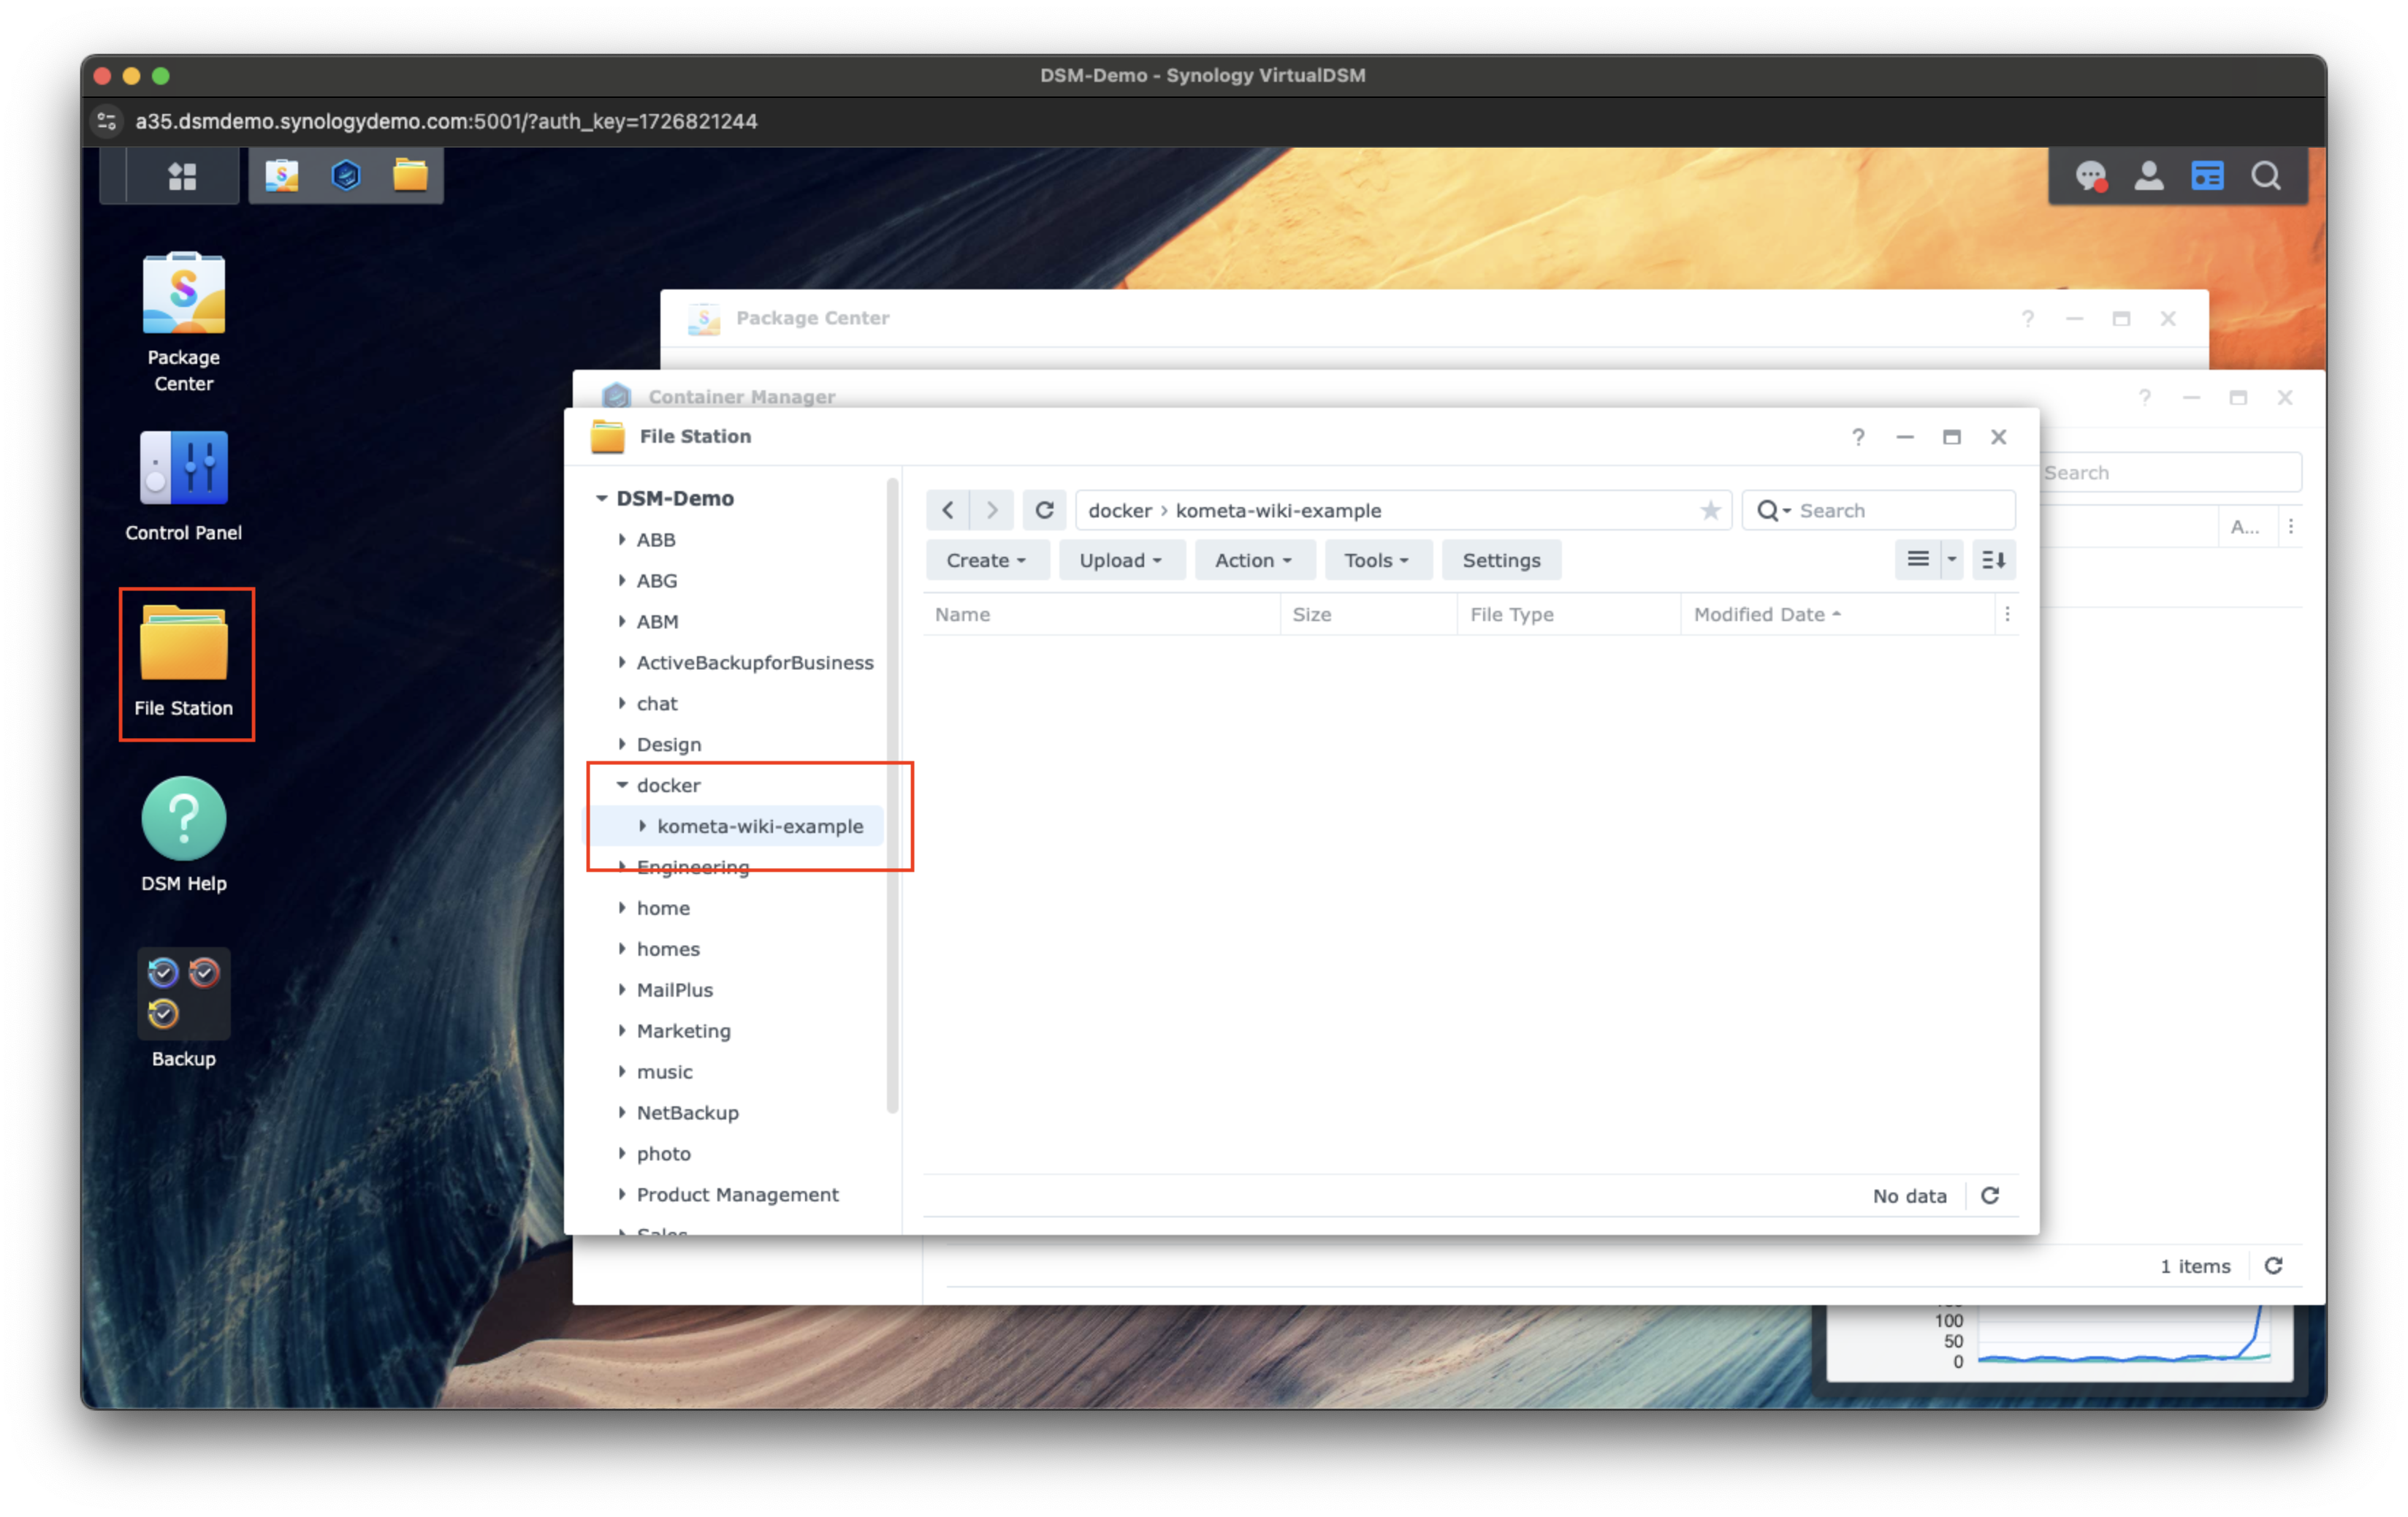2408x1517 pixels.
Task: Select the music shared folder
Action: 664,1072
